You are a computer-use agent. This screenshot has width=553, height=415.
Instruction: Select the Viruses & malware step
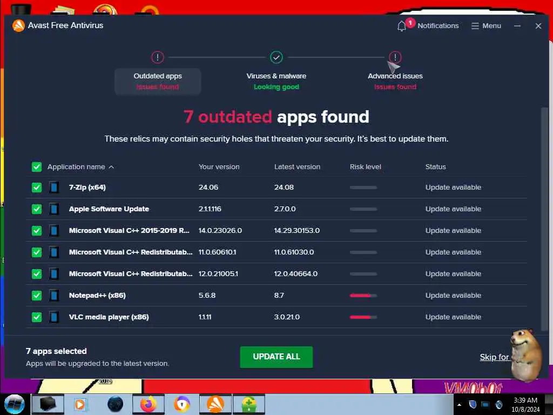[x=276, y=81]
